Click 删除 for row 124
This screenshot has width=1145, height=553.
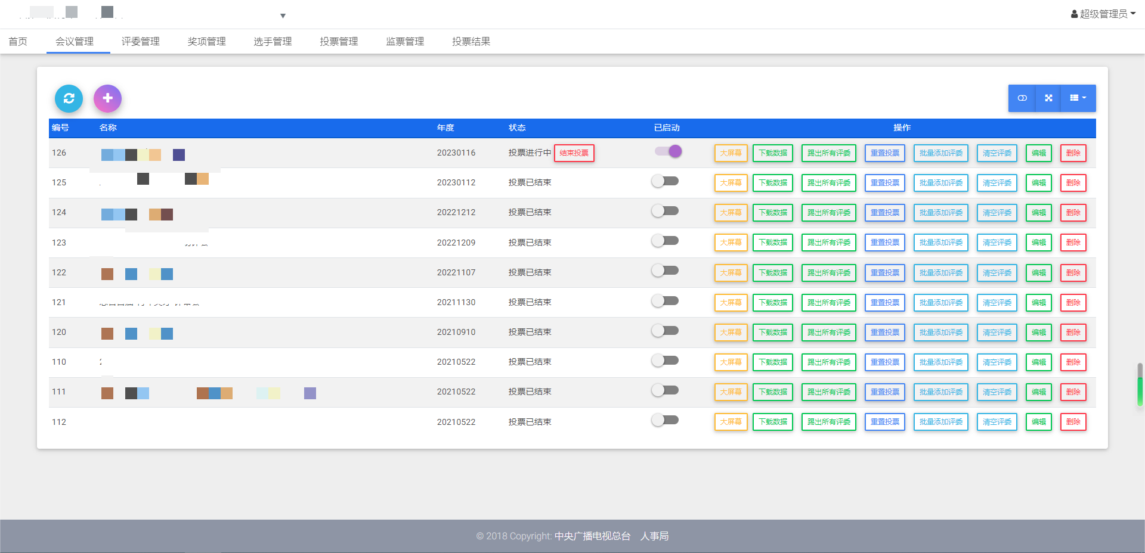pos(1073,213)
